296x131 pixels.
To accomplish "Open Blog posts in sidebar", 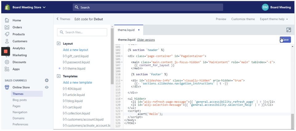I will coord(20,100).
